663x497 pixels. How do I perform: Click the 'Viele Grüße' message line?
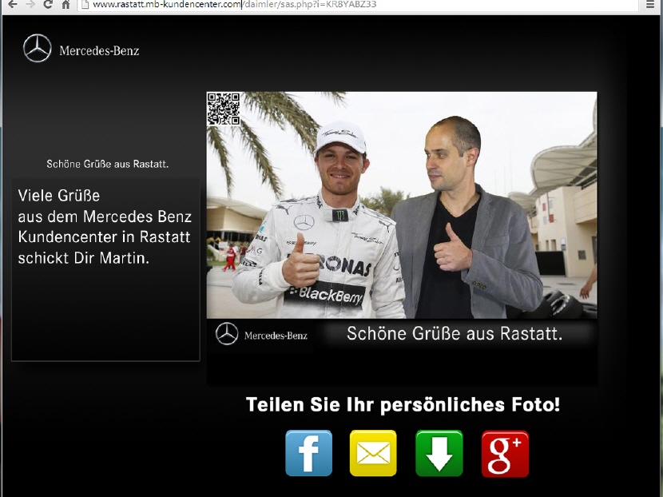[59, 196]
